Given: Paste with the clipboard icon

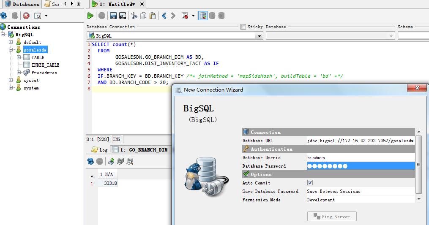Looking at the screenshot, I should click(153, 16).
